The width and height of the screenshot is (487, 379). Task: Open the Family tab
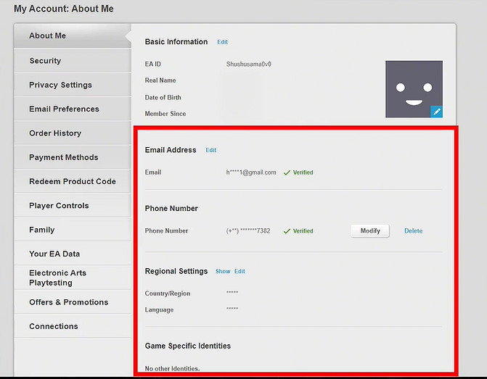tap(42, 230)
